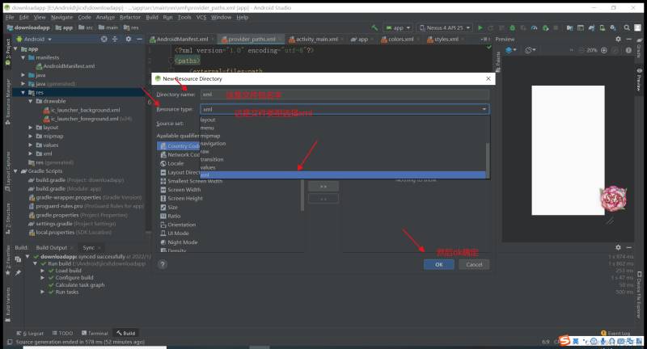Collapse the drawable folder
Image resolution: width=647 pixels, height=349 pixels.
31,101
